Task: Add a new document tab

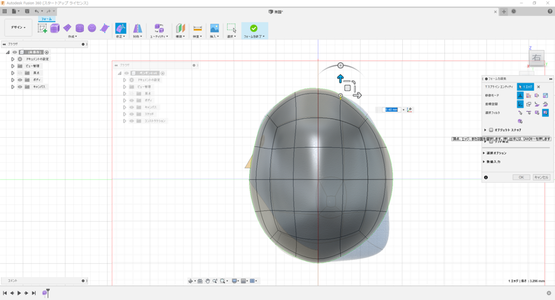Action: 505,12
